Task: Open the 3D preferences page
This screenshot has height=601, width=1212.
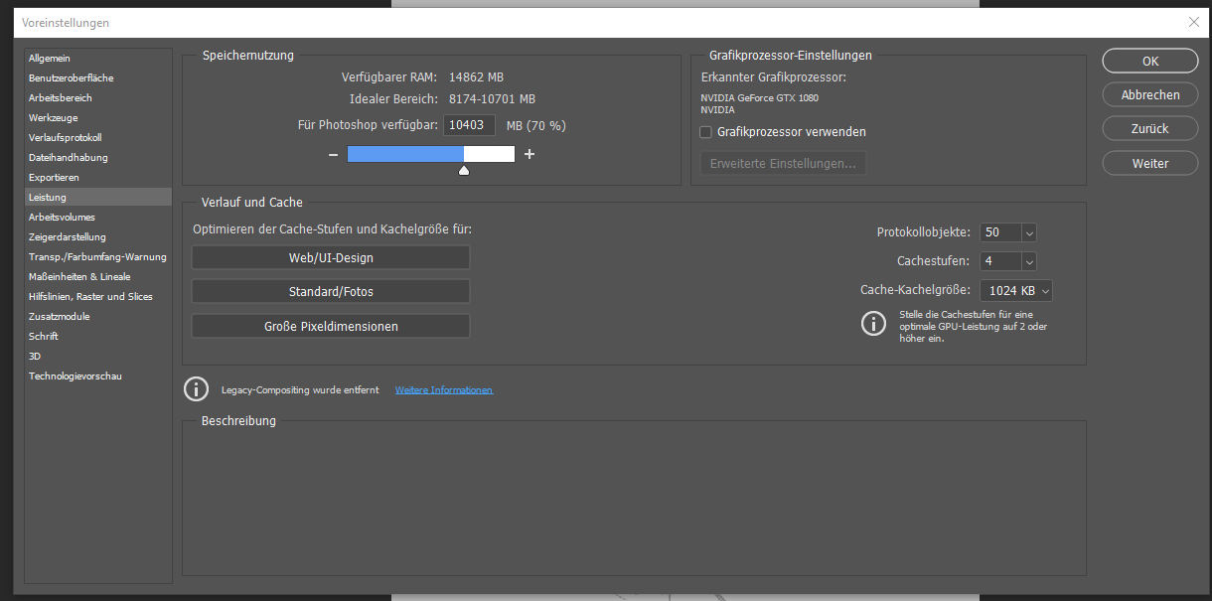Action: [x=35, y=356]
